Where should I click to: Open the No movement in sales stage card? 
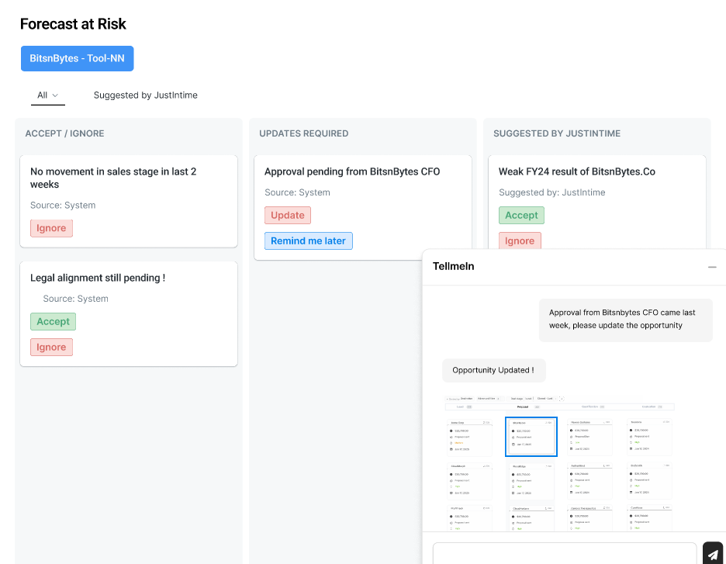tap(113, 178)
